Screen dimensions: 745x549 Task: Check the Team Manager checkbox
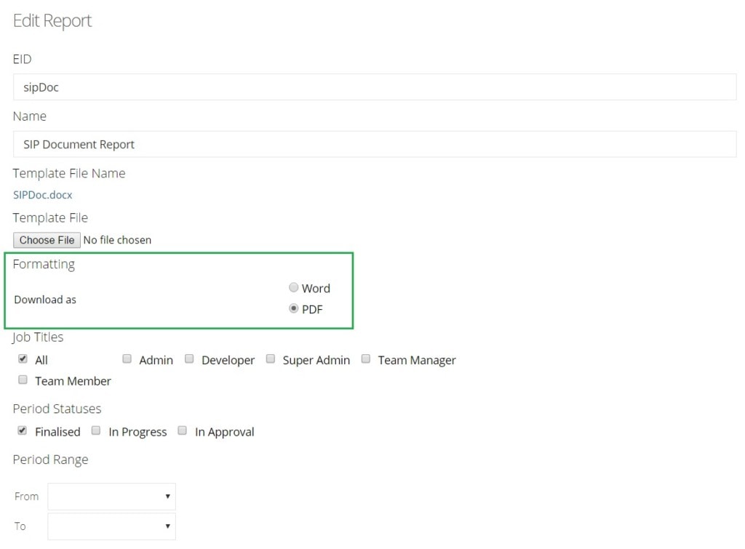pos(366,358)
